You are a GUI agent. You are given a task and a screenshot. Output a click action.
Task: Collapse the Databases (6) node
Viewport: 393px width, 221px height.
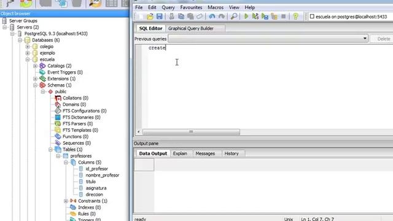(x=20, y=40)
